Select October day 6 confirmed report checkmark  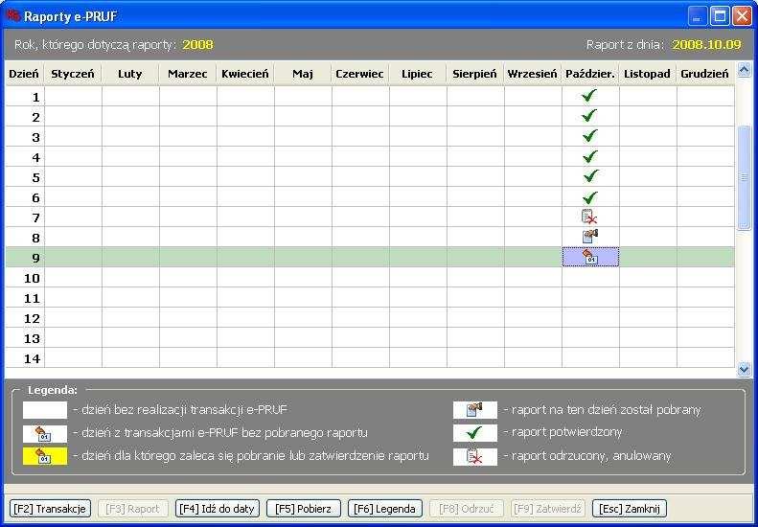coord(589,197)
